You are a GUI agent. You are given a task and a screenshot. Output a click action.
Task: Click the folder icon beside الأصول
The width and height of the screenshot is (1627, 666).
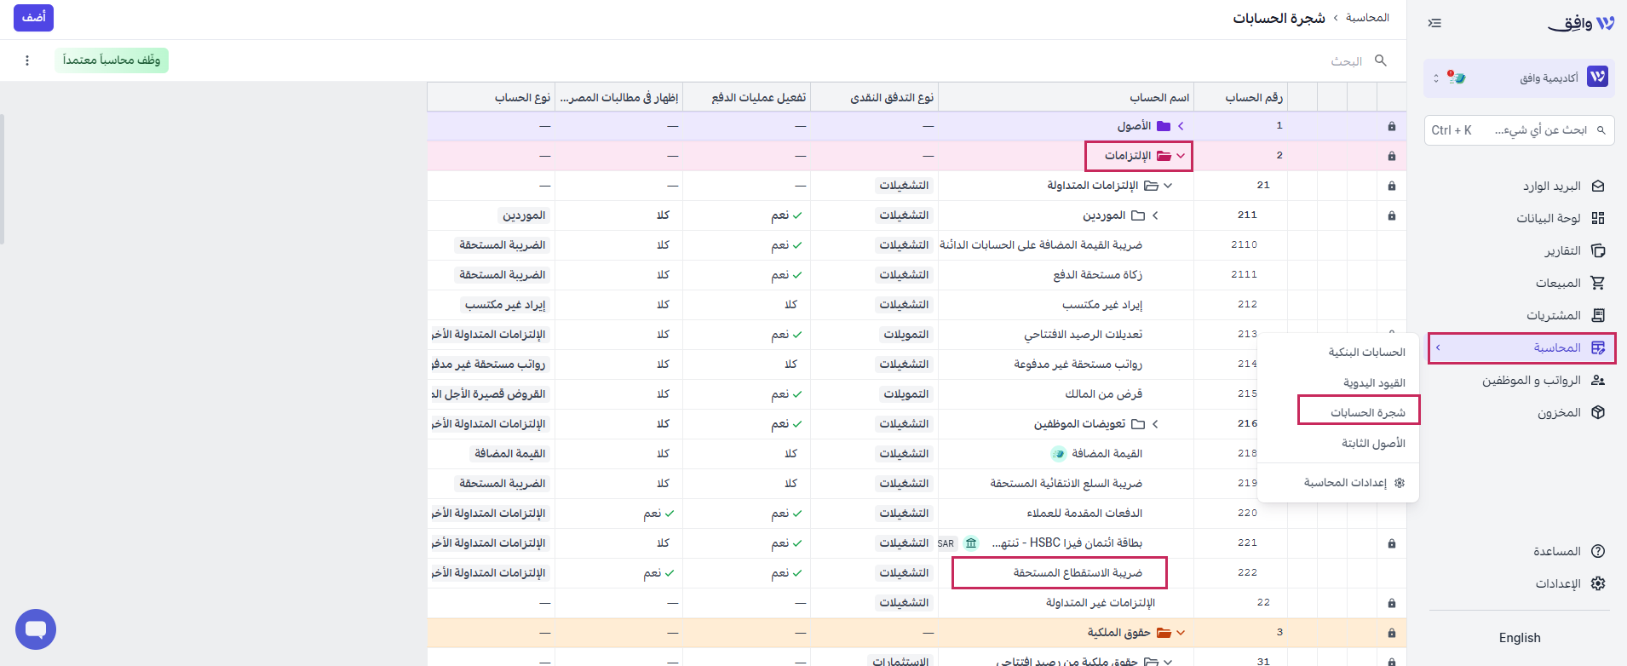tap(1164, 126)
